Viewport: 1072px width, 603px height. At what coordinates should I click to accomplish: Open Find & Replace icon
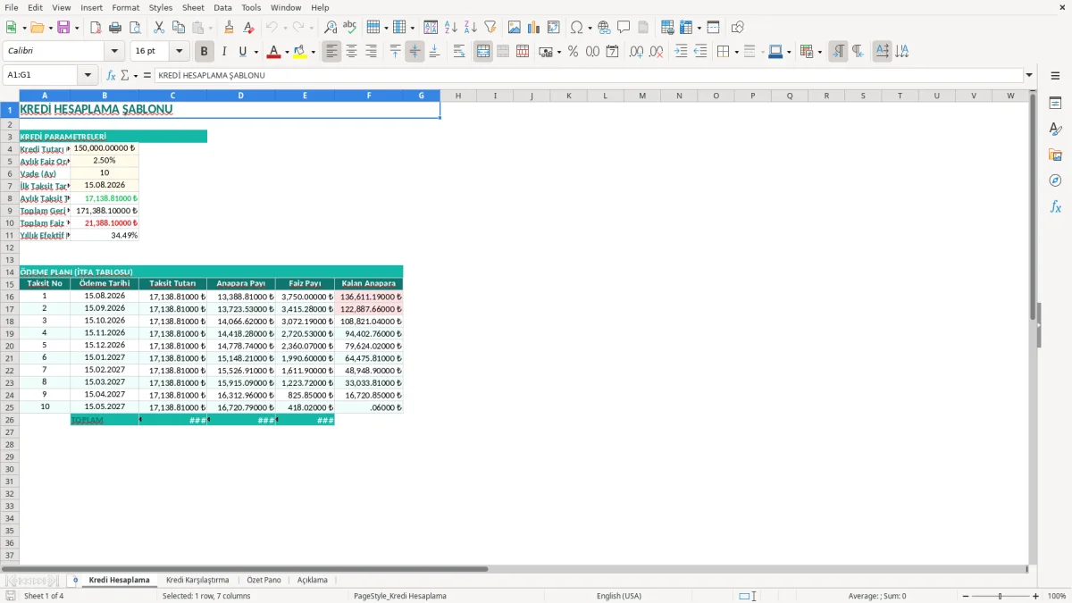331,28
